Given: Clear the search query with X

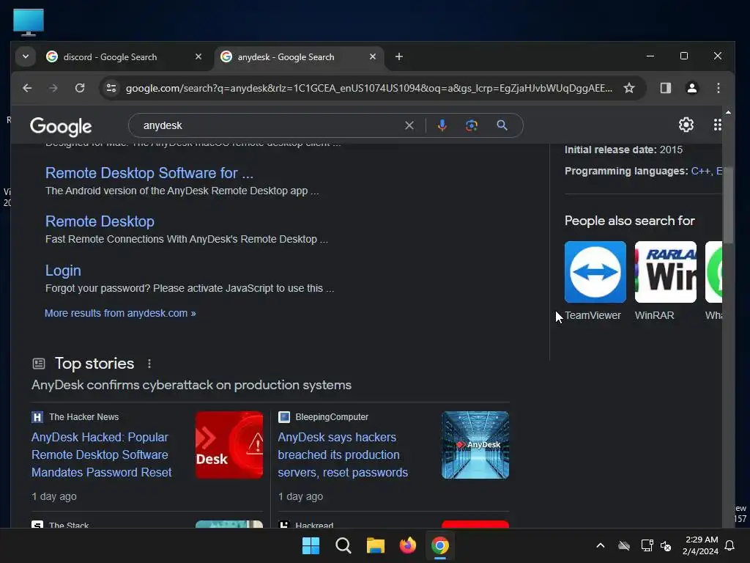Looking at the screenshot, I should [409, 125].
